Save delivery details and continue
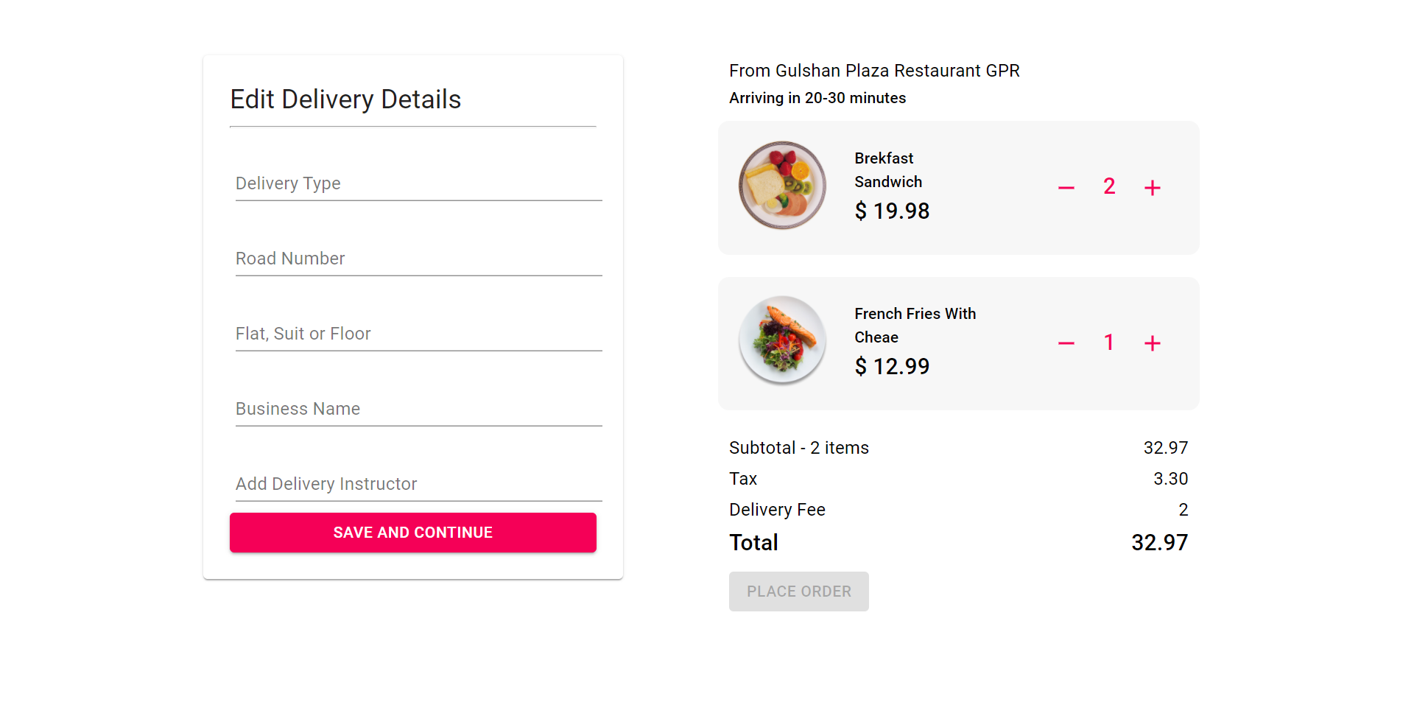This screenshot has width=1414, height=716. click(x=413, y=533)
